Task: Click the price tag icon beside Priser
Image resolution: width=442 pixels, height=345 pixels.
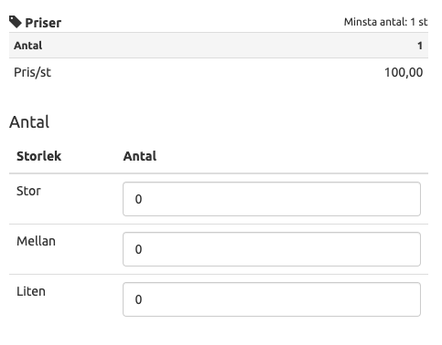Action: 16,22
